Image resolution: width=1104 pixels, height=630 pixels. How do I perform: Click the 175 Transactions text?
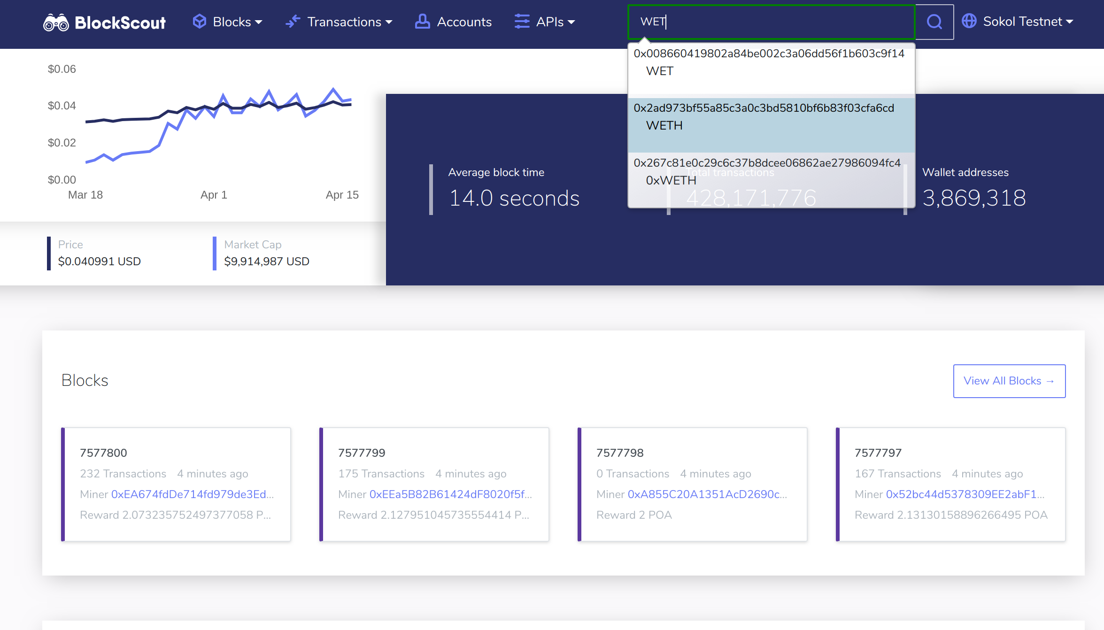381,474
